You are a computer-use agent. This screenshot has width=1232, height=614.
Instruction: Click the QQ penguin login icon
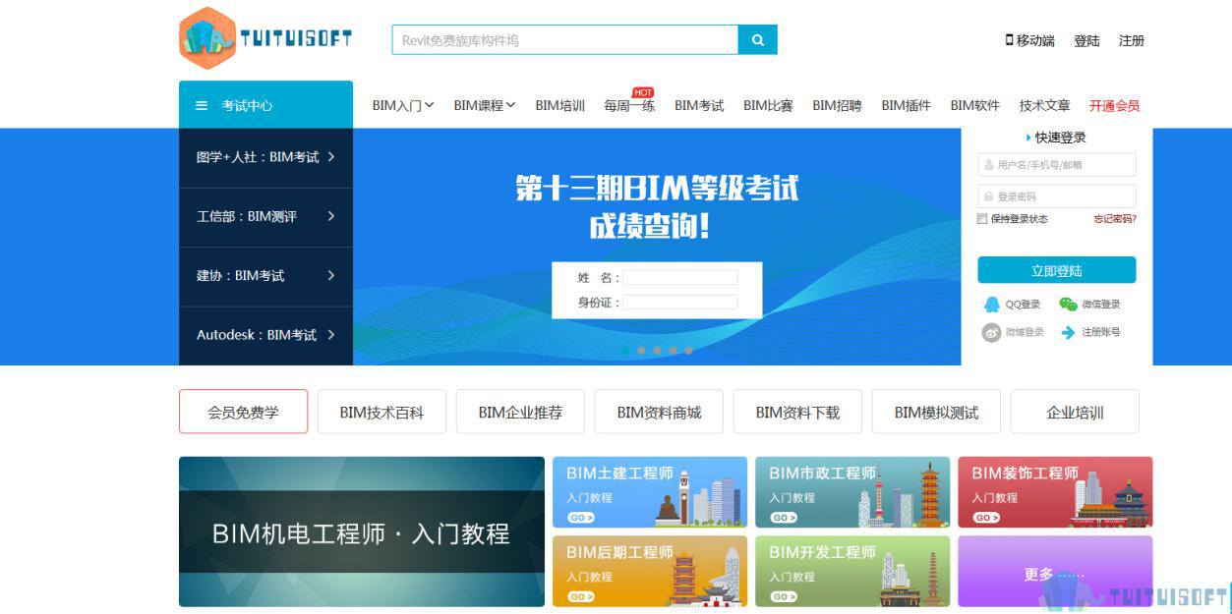point(991,304)
